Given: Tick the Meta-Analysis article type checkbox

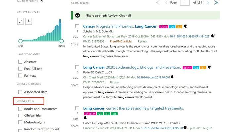Looking at the screenshot, I should [20, 122].
